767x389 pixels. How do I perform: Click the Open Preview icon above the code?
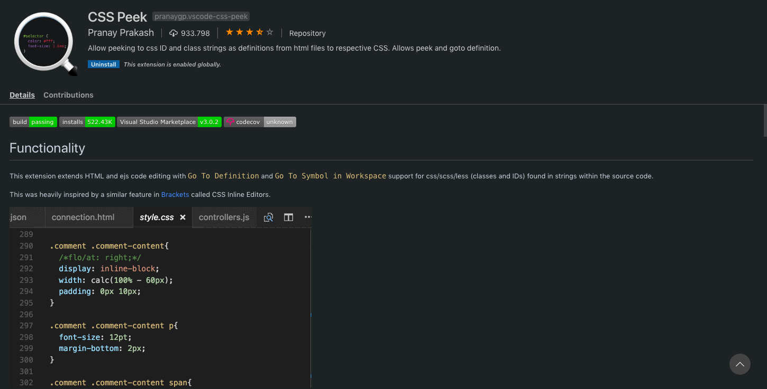coord(268,217)
